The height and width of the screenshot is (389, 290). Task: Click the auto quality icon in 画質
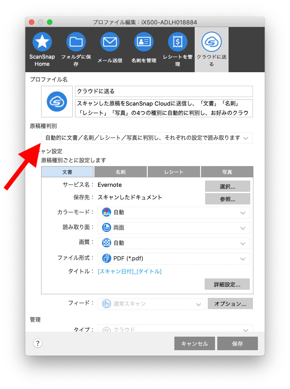(107, 243)
